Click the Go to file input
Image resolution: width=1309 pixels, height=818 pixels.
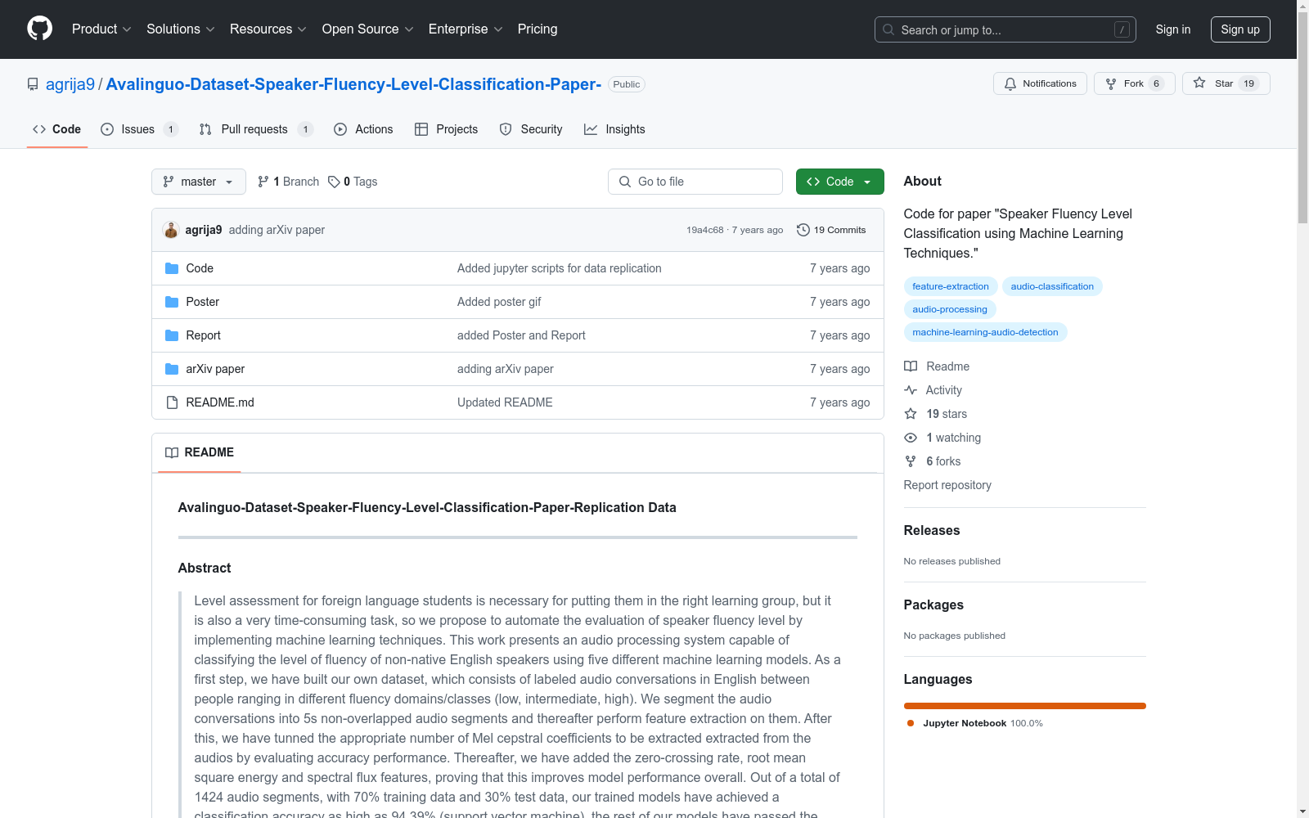pos(695,182)
